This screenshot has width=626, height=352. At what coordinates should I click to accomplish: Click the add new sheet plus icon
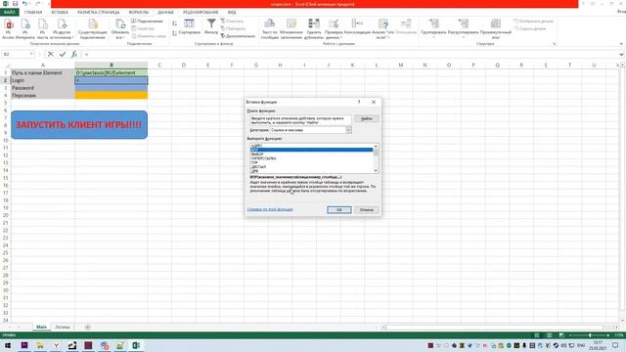[87, 328]
